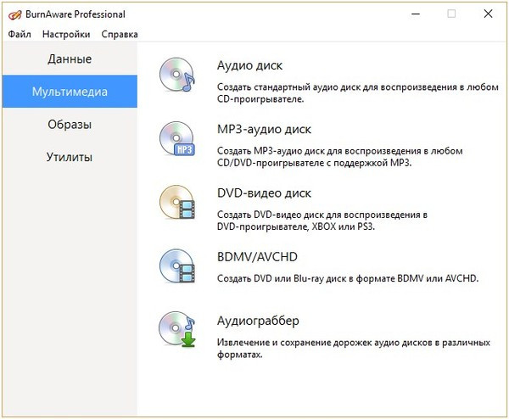Click the BDMV/AVCHD Blu-ray disc icon

[x=177, y=267]
